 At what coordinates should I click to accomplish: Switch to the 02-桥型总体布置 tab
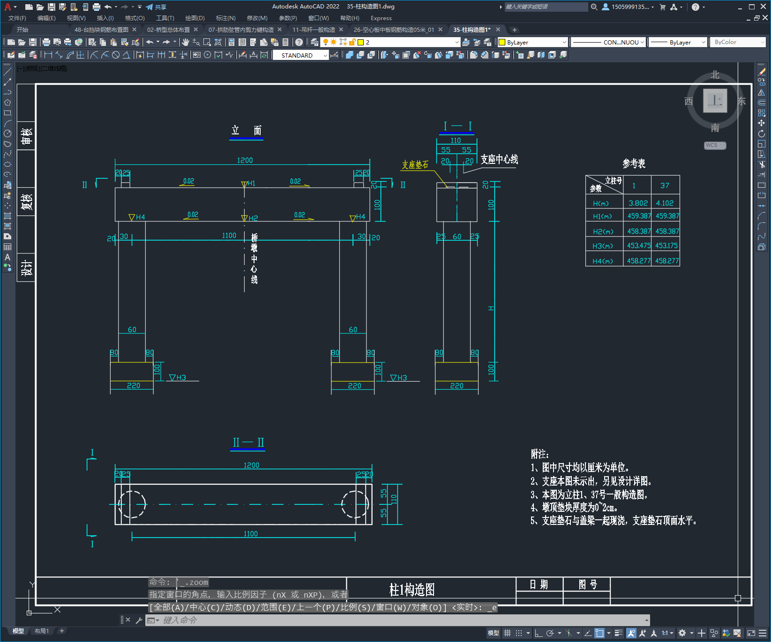[x=168, y=30]
